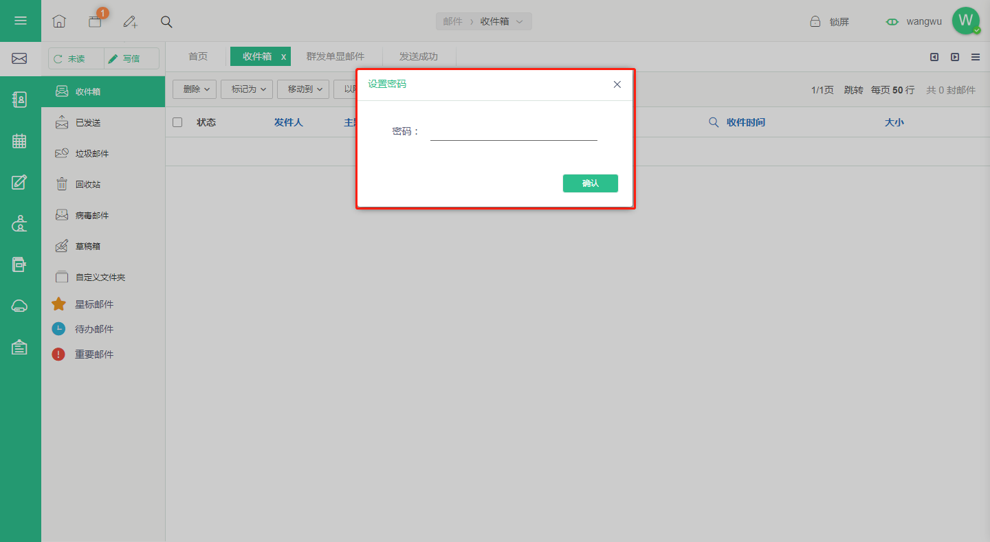Click the 确认 button in dialog
This screenshot has height=542, width=990.
click(x=591, y=183)
